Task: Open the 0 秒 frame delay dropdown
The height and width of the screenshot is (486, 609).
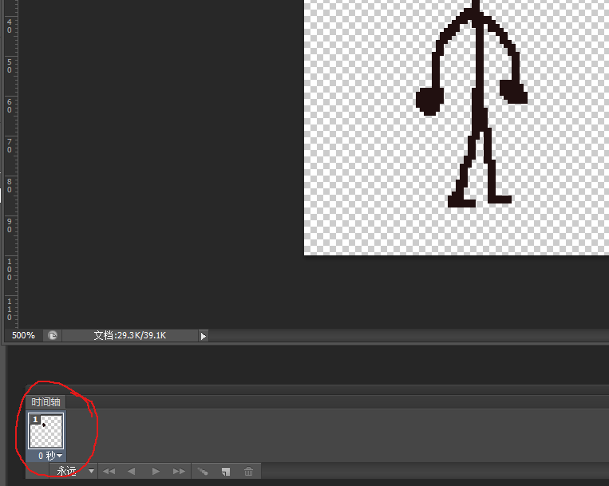Action: (x=50, y=456)
